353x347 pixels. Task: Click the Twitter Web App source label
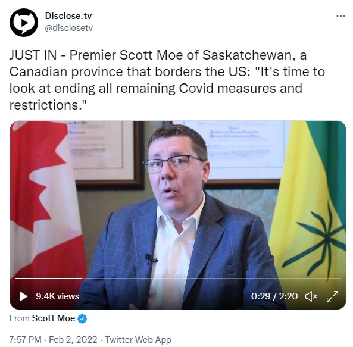pyautogui.click(x=138, y=340)
